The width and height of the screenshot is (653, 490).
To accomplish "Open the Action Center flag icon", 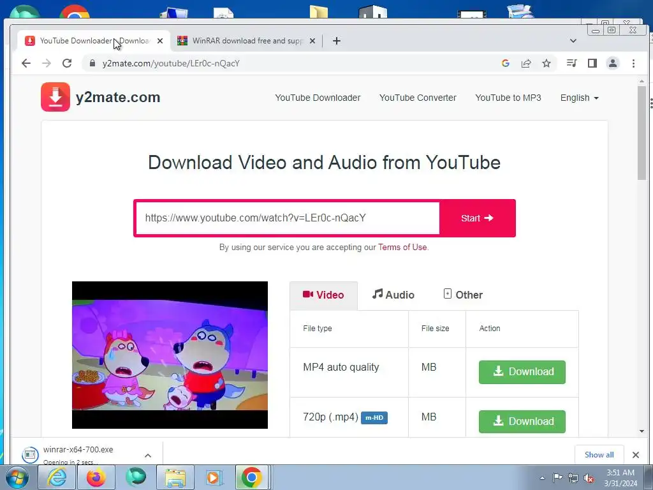I will click(557, 478).
